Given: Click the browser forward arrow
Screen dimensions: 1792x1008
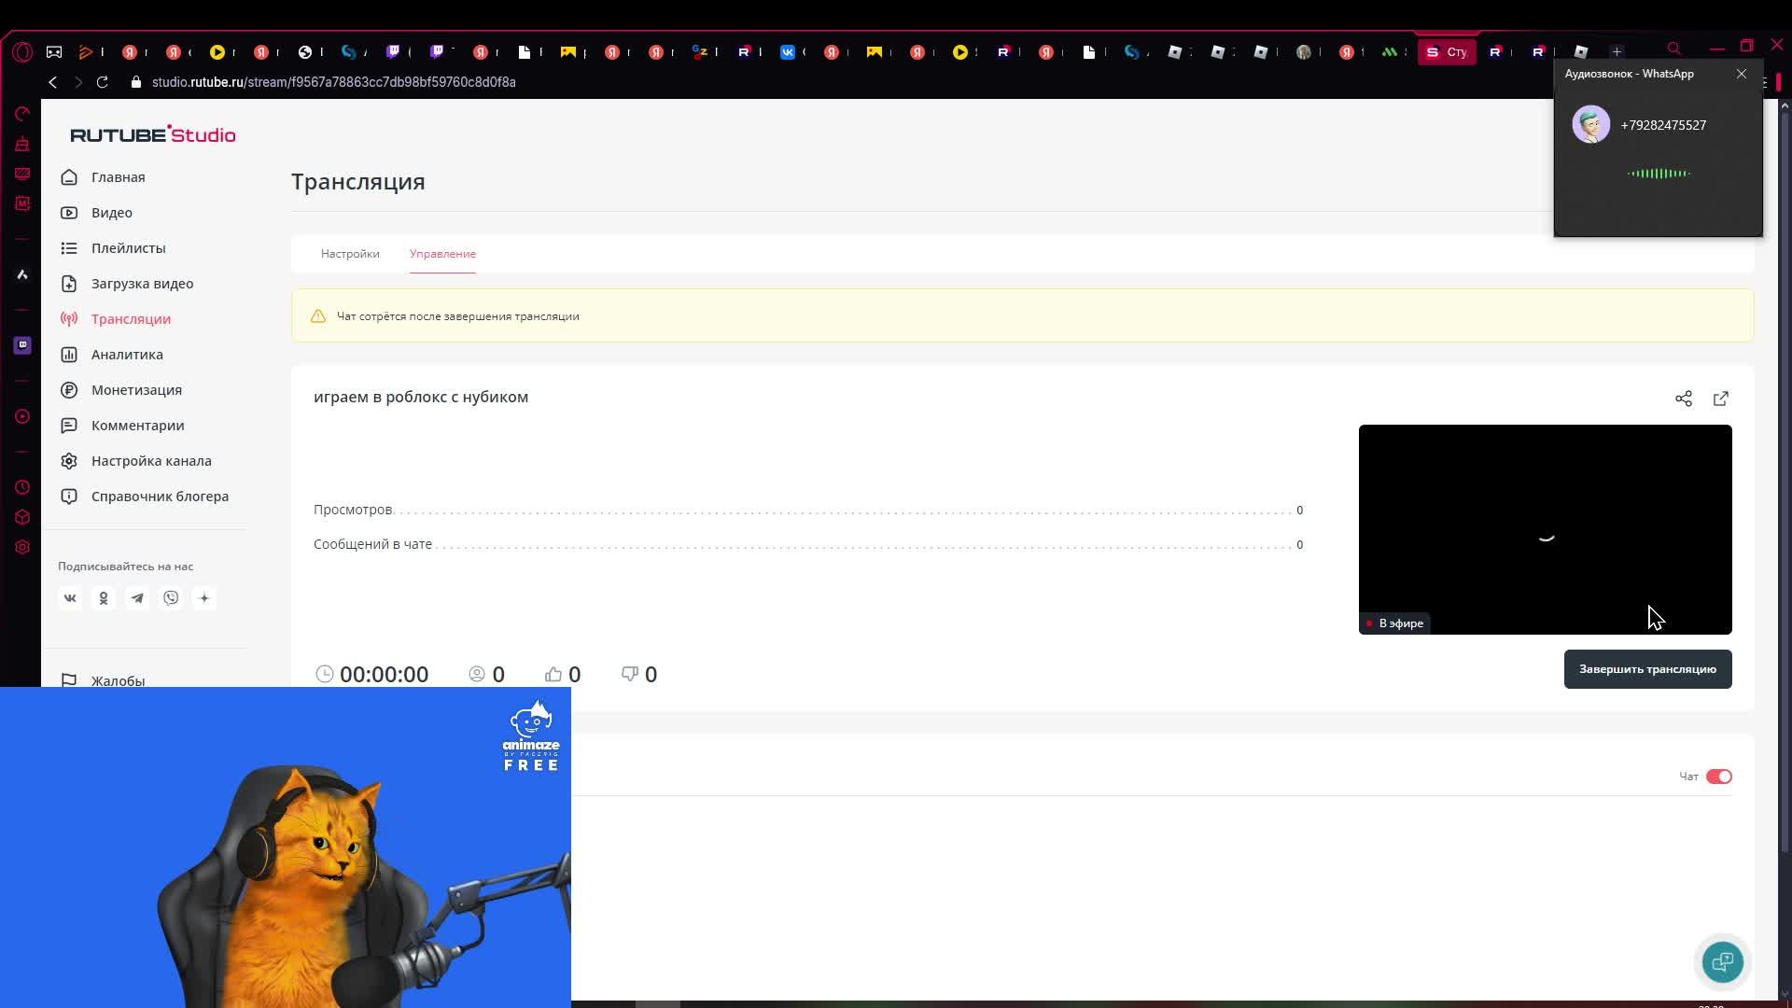Looking at the screenshot, I should [78, 82].
